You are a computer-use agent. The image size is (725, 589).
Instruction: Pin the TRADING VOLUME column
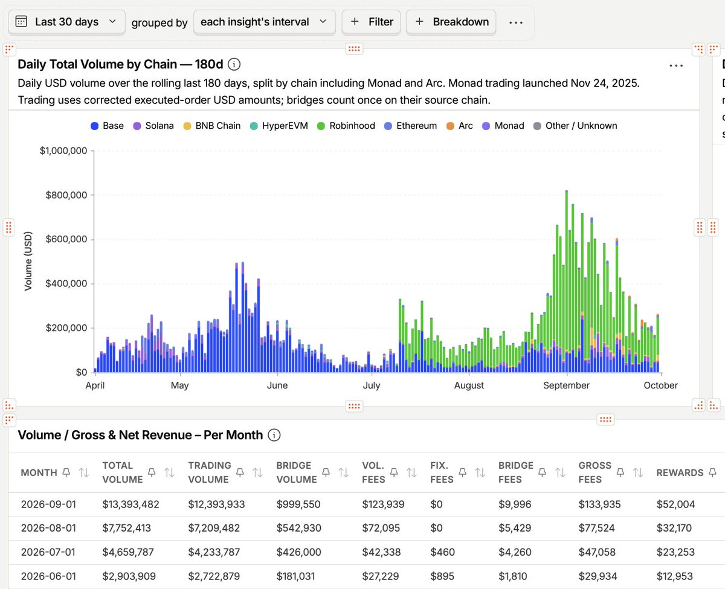point(240,472)
